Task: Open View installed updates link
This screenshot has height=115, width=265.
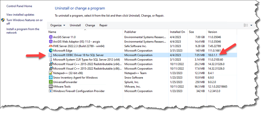Action: click(20, 15)
